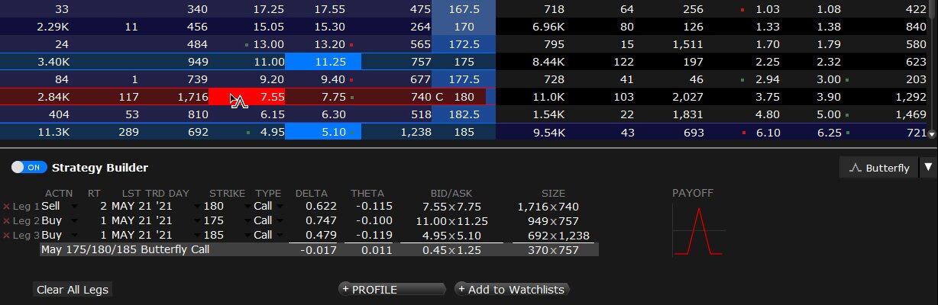Screen dimensions: 938x305
Task: Open Leg 1 last trading day dropdown
Action: (x=197, y=207)
